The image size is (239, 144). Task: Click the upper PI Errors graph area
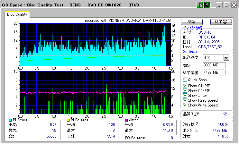tap(93, 44)
